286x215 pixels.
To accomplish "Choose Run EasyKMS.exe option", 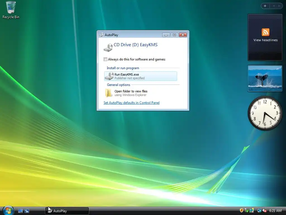I will click(140, 76).
